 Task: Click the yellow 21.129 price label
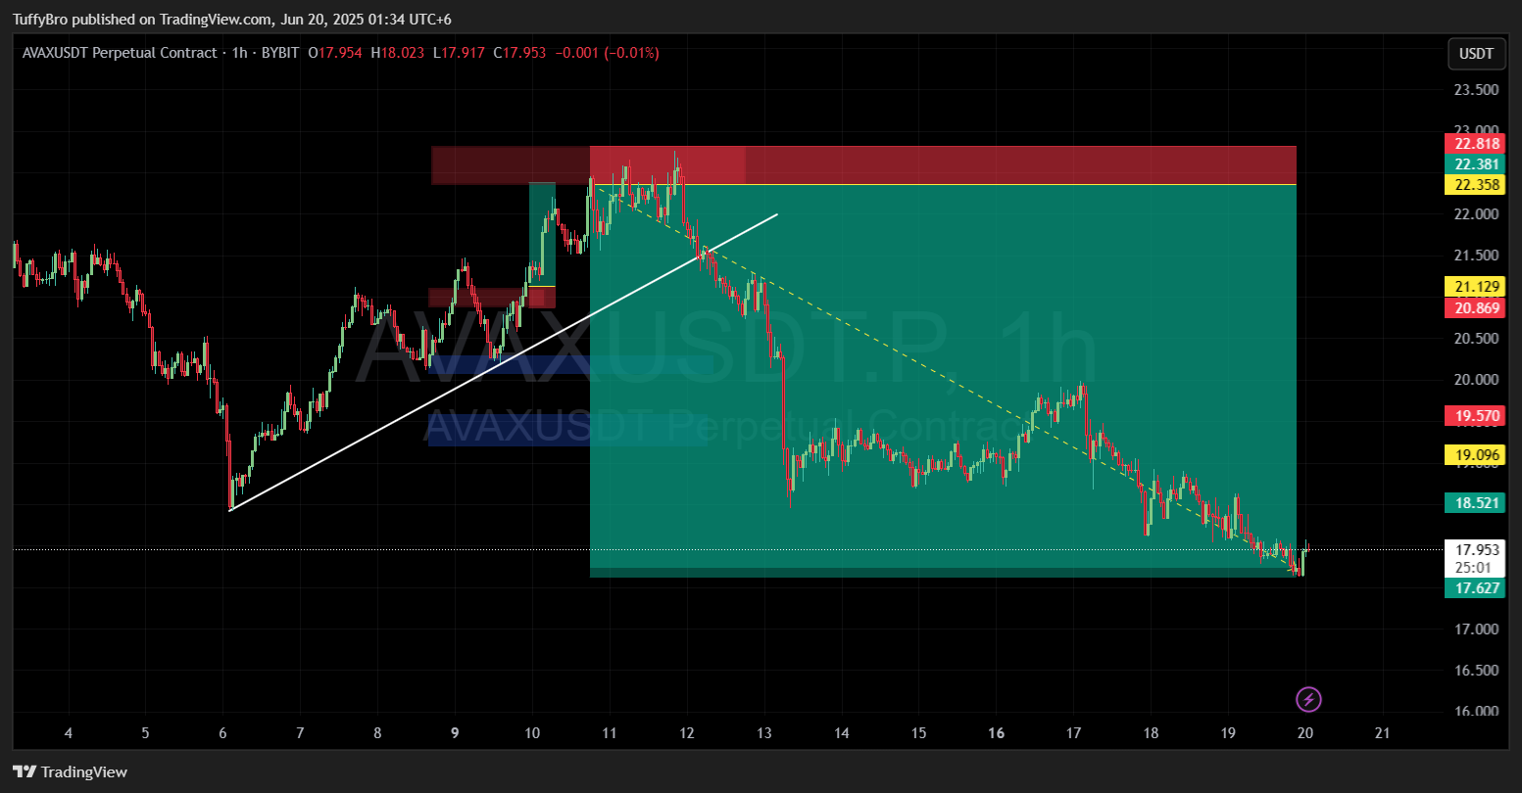coord(1477,286)
